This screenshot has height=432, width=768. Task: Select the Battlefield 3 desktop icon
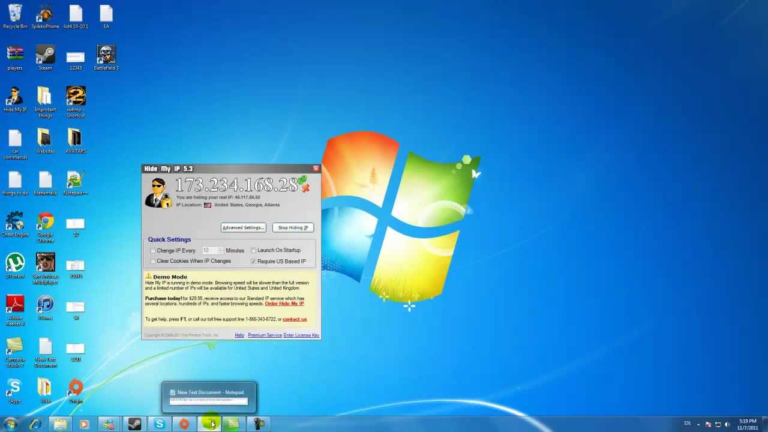click(x=106, y=56)
